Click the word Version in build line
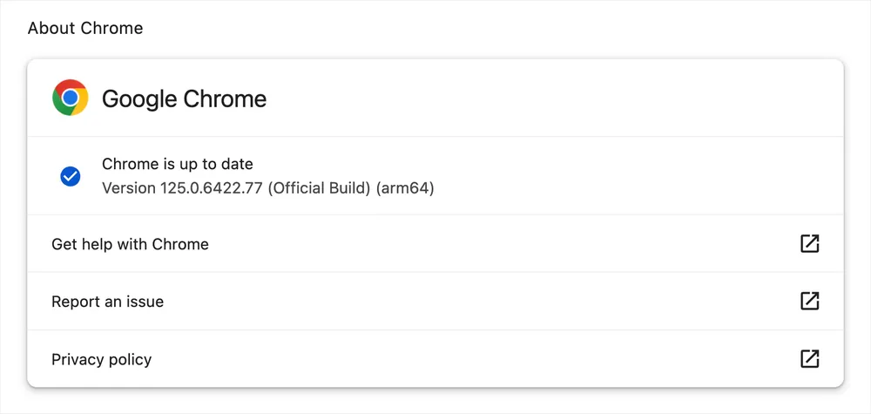 click(129, 188)
